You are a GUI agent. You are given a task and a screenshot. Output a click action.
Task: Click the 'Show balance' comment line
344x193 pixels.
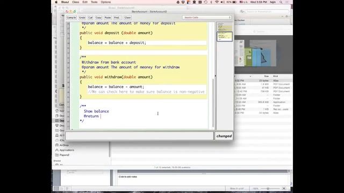[96, 111]
